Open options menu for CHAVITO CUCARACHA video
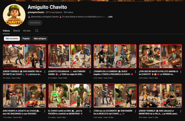Image resolution: width=185 pixels, height=121 pixels. pos(90,72)
